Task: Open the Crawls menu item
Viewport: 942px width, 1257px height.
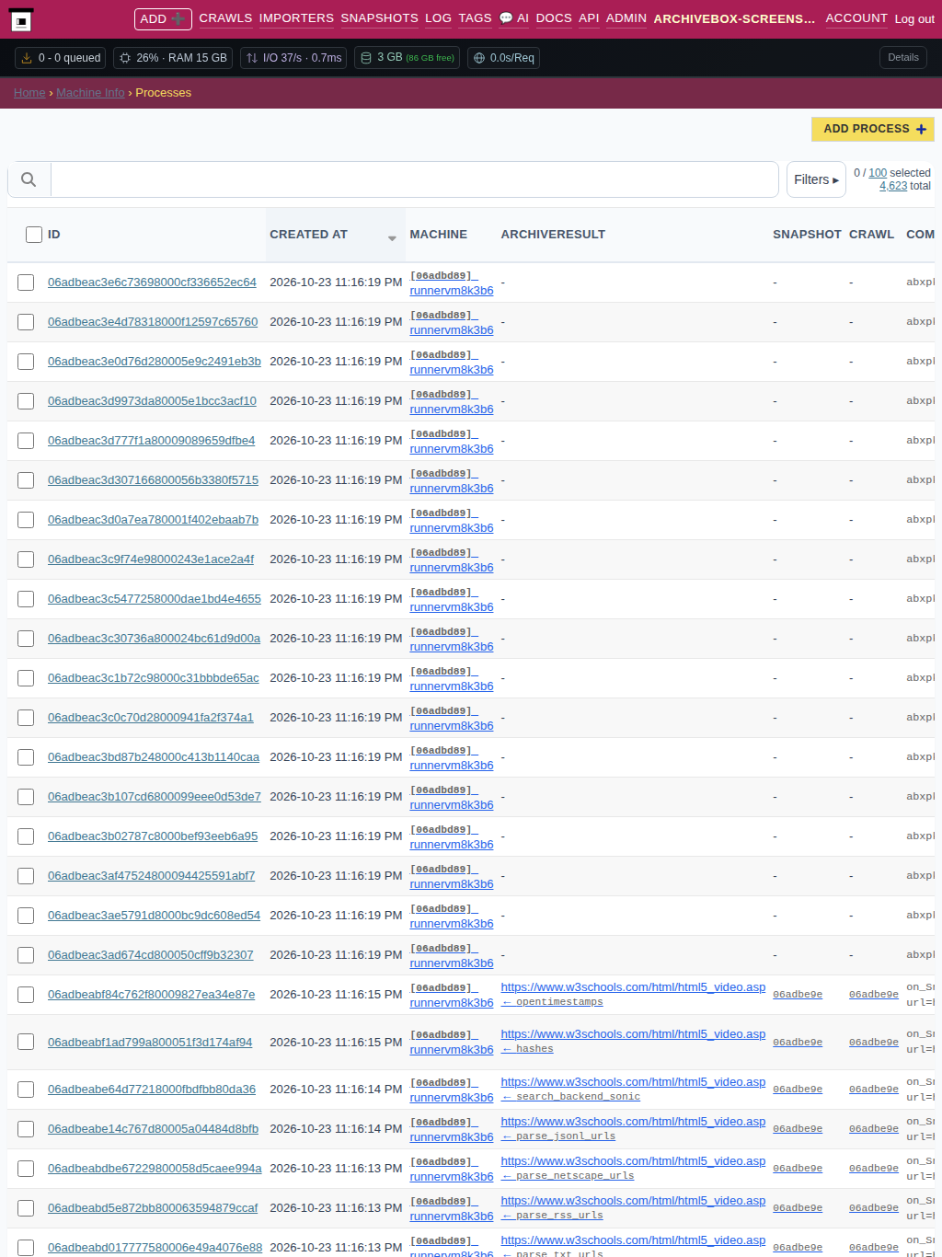Action: 225,18
